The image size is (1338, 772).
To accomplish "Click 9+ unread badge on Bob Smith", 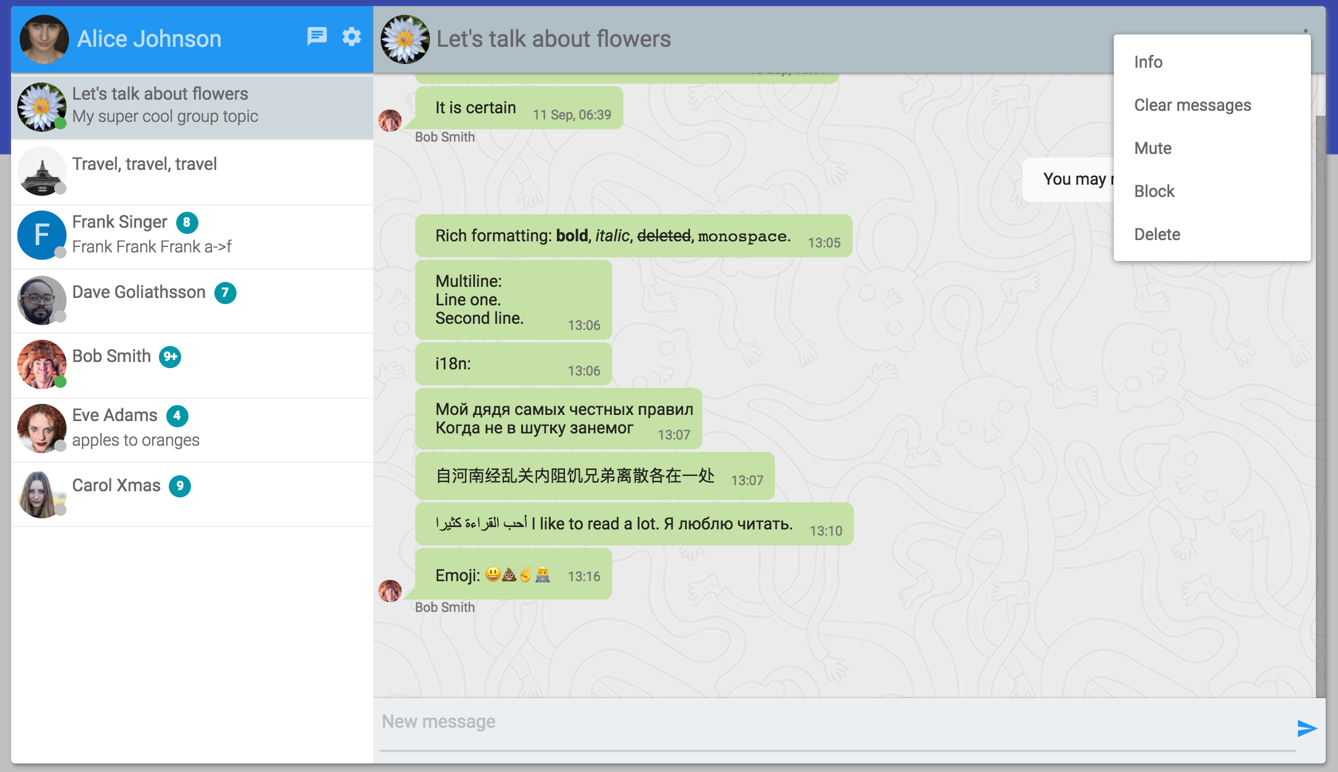I will 170,357.
